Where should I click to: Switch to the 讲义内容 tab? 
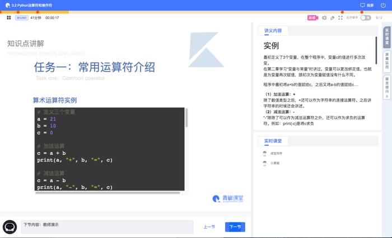(273, 31)
